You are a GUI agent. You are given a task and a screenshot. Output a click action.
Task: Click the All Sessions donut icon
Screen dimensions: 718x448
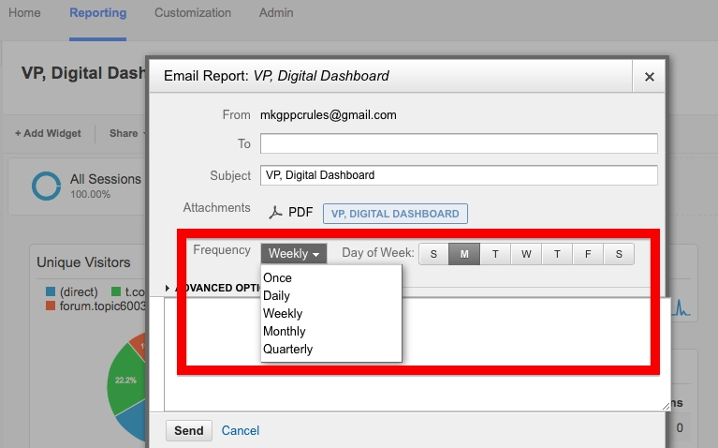pos(46,186)
